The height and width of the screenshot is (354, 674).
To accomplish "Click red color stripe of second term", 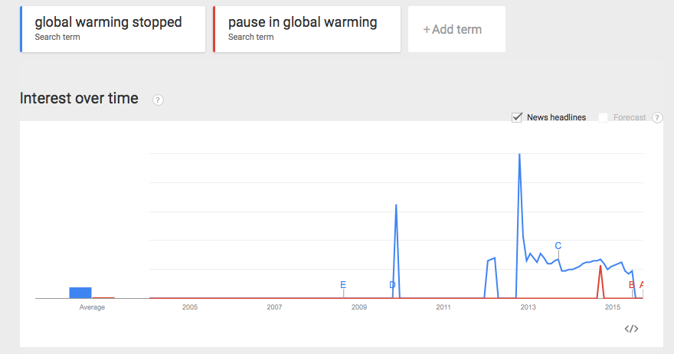I will [x=214, y=29].
